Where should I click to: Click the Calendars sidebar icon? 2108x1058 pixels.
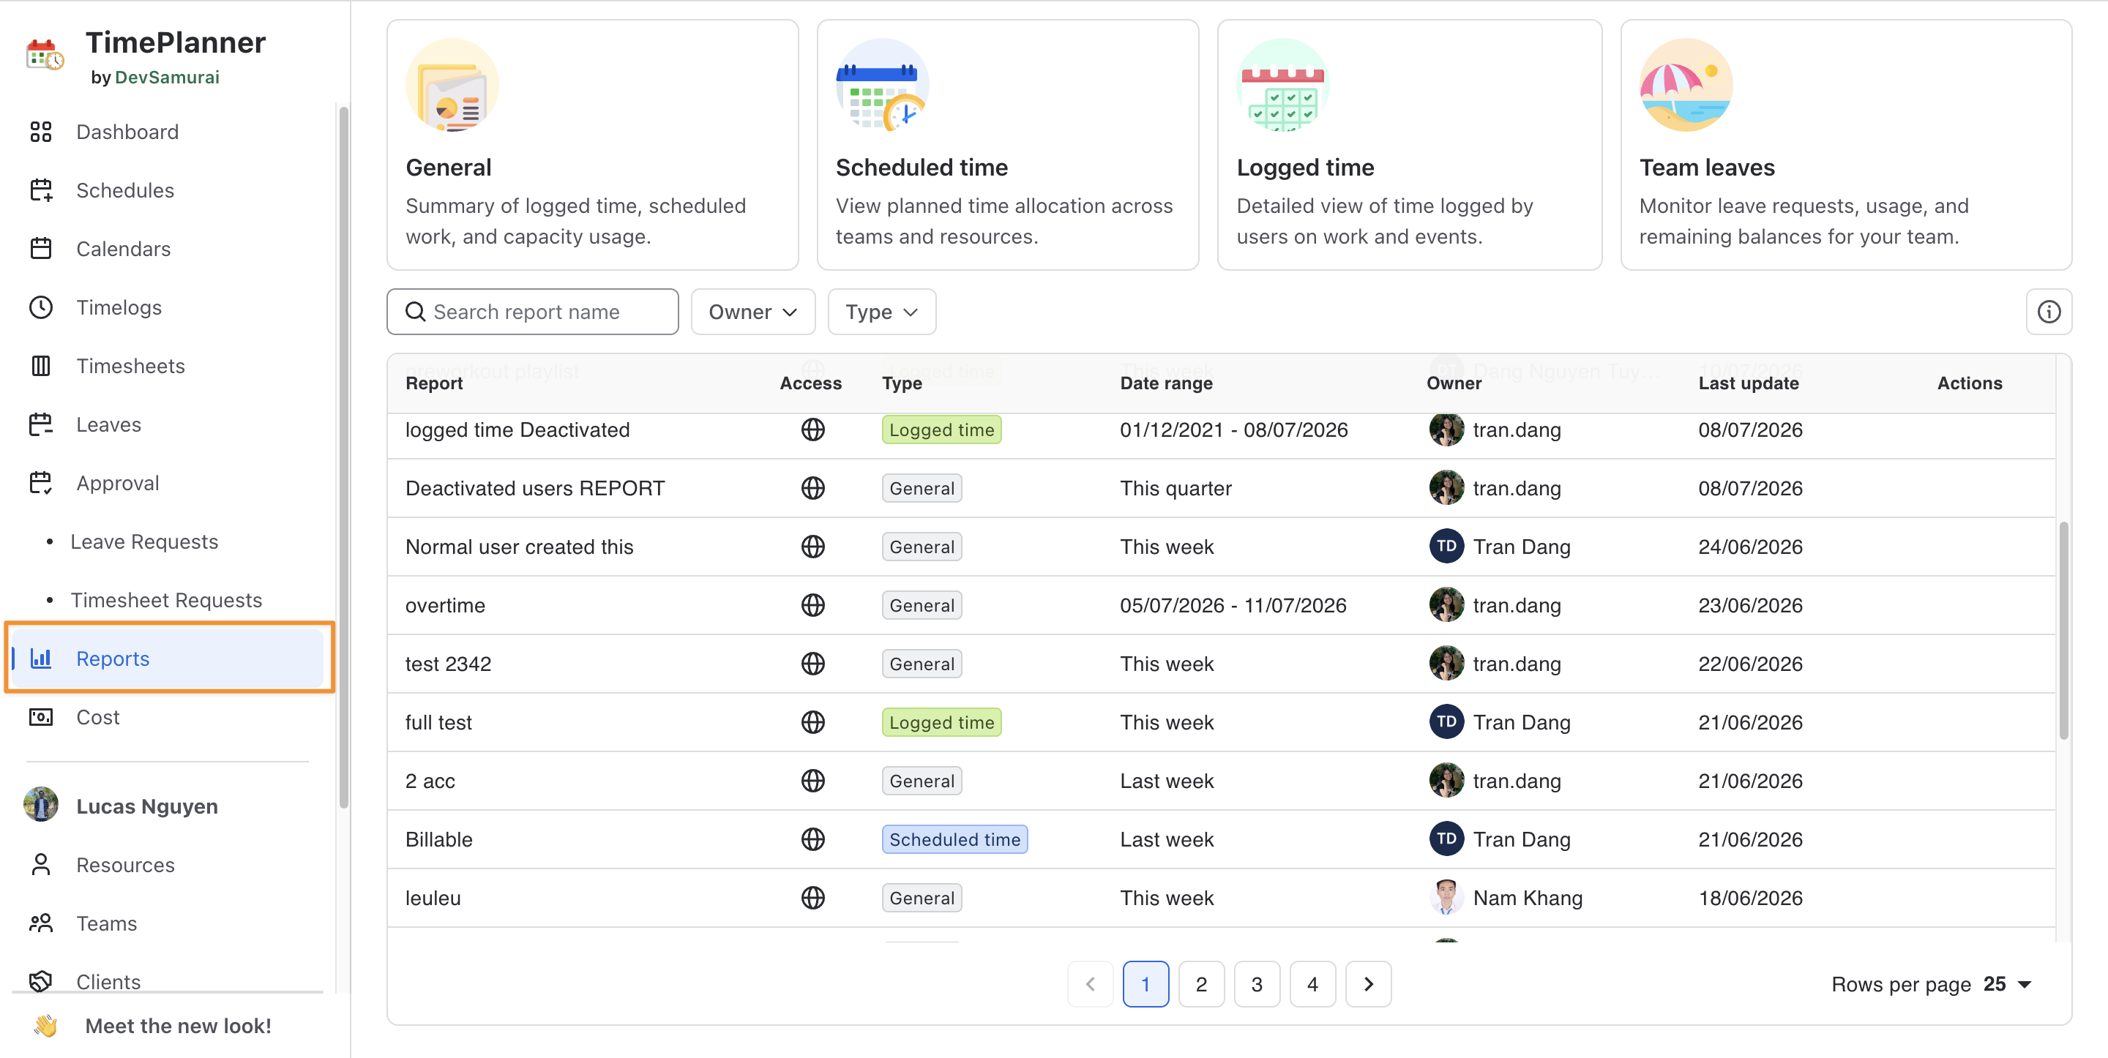point(41,249)
